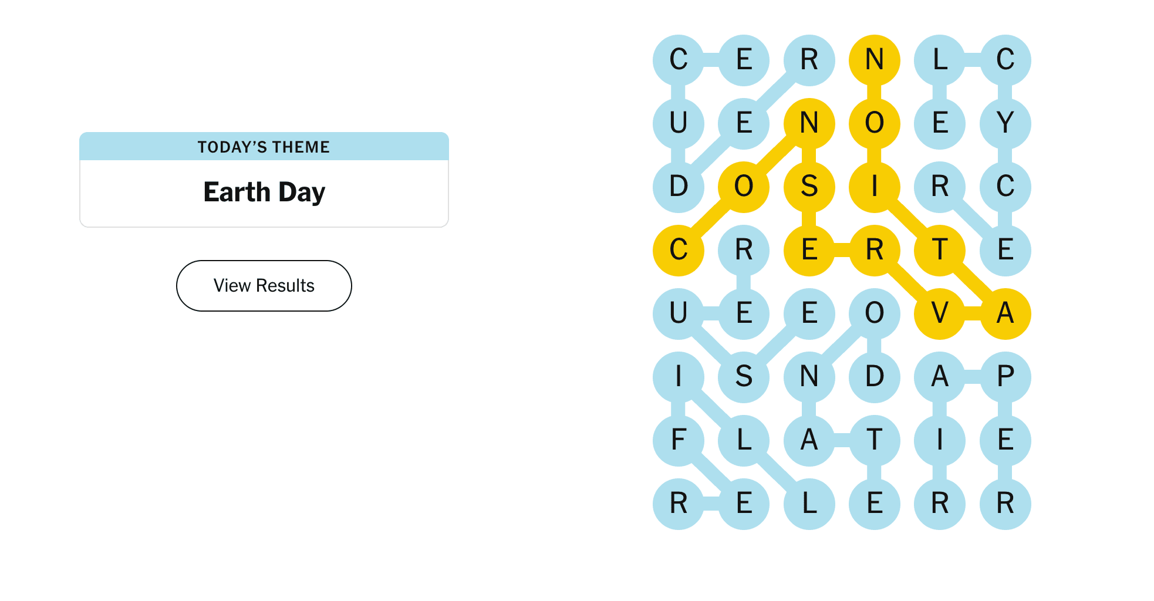Screen dimensions: 1154x601
Task: Select the letter Y tile
Action: click(1005, 123)
